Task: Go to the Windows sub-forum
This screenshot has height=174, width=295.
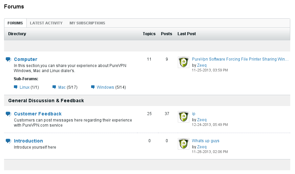Action: point(105,87)
